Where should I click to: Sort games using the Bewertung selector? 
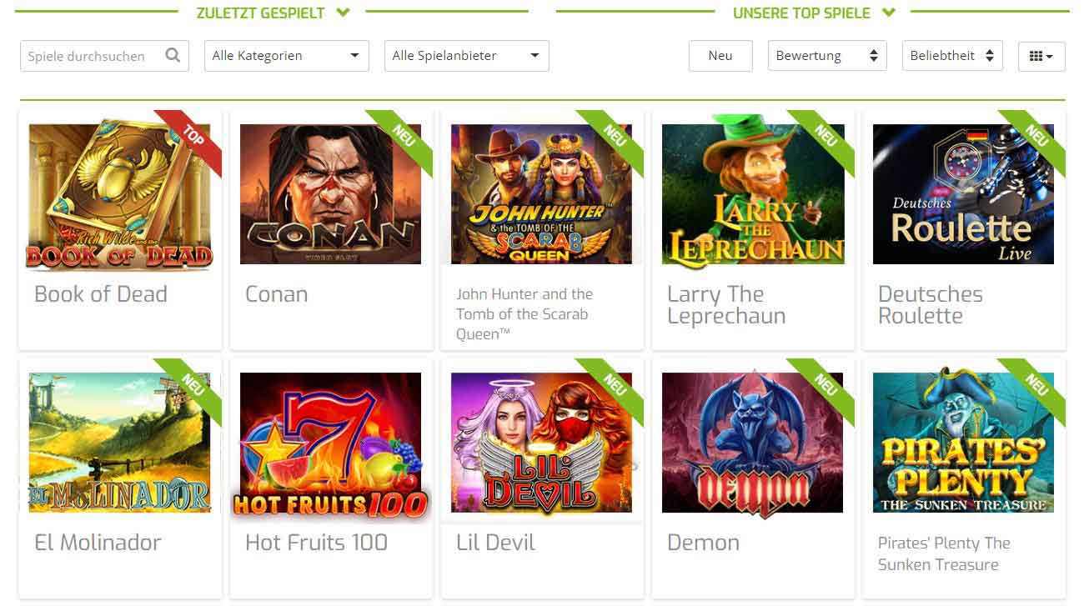pyautogui.click(x=827, y=56)
